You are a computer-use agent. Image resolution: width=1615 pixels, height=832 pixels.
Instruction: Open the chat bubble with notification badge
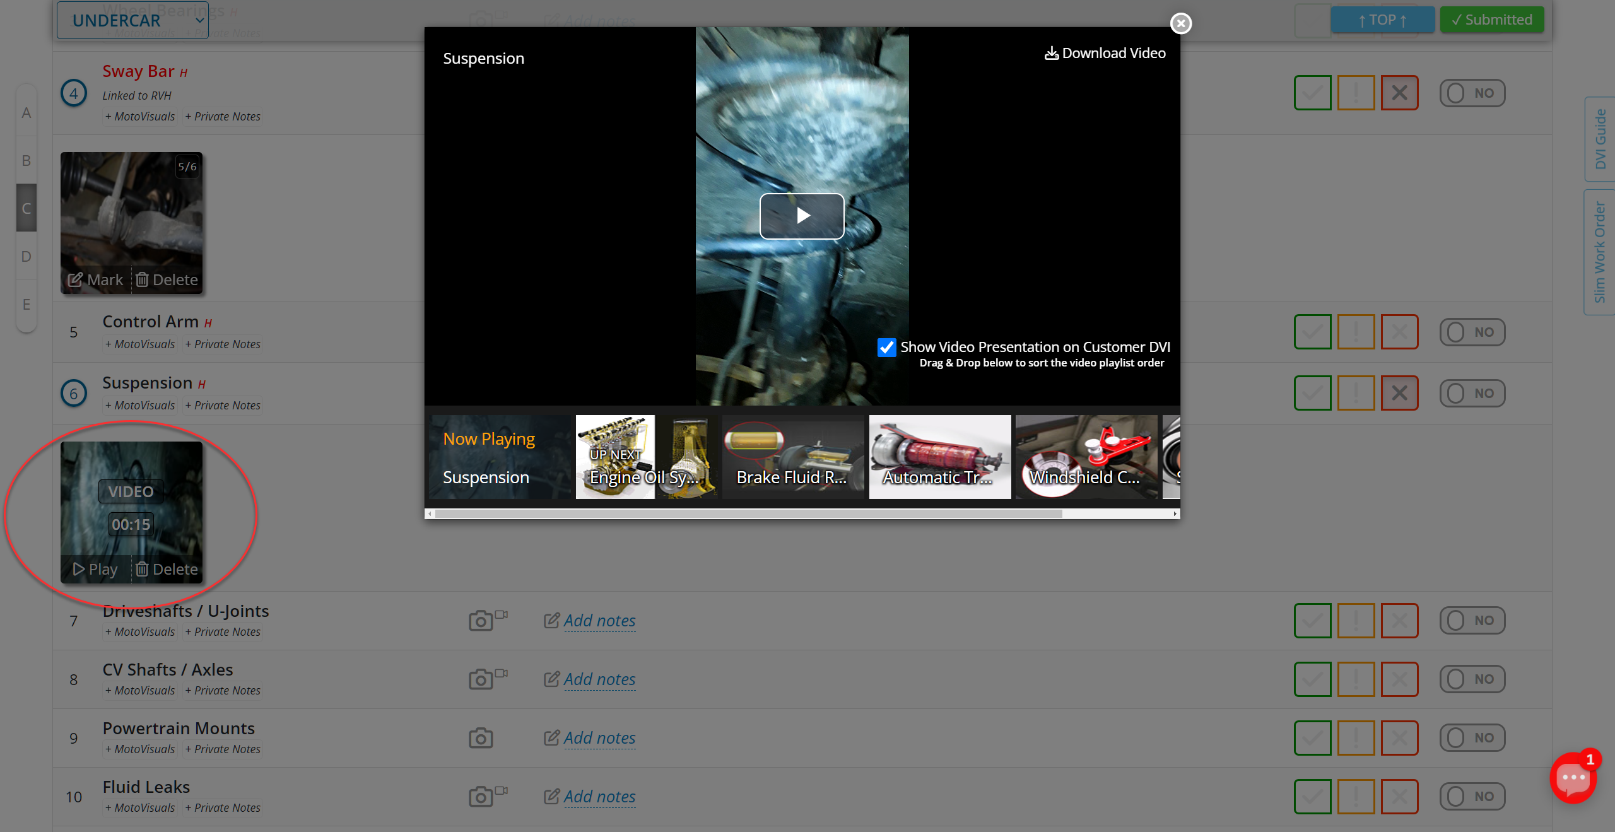1572,778
